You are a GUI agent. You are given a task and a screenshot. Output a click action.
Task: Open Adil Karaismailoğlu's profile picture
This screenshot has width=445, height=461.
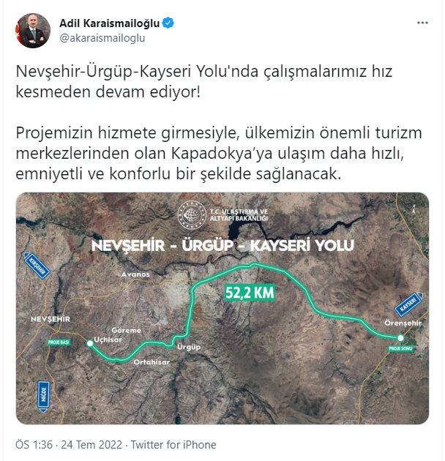click(x=33, y=31)
